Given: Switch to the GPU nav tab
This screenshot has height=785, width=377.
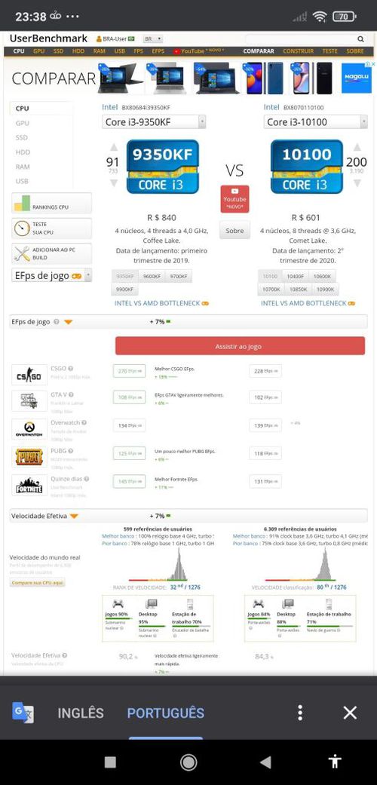Looking at the screenshot, I should coord(39,51).
